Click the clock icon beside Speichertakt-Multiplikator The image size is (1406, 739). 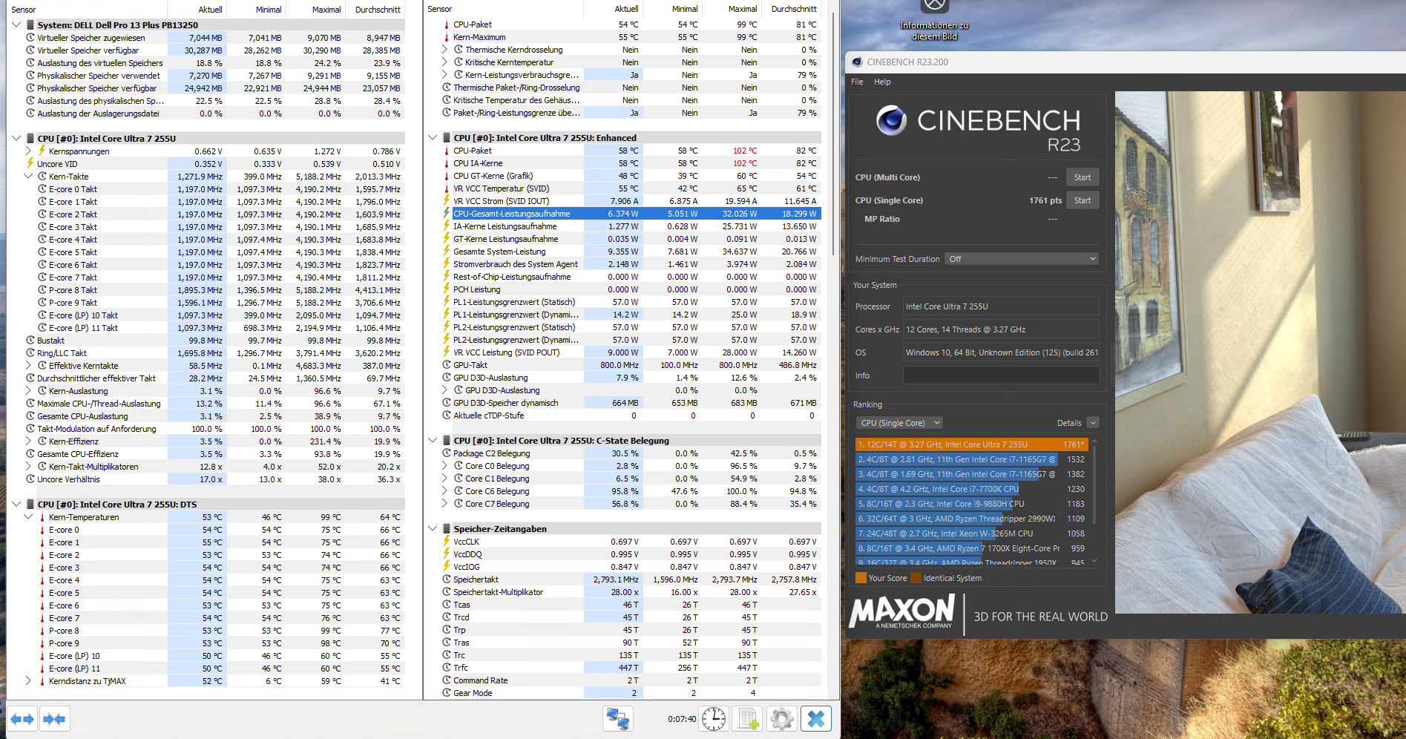447,592
